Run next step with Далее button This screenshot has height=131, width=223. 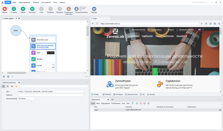click(x=23, y=9)
